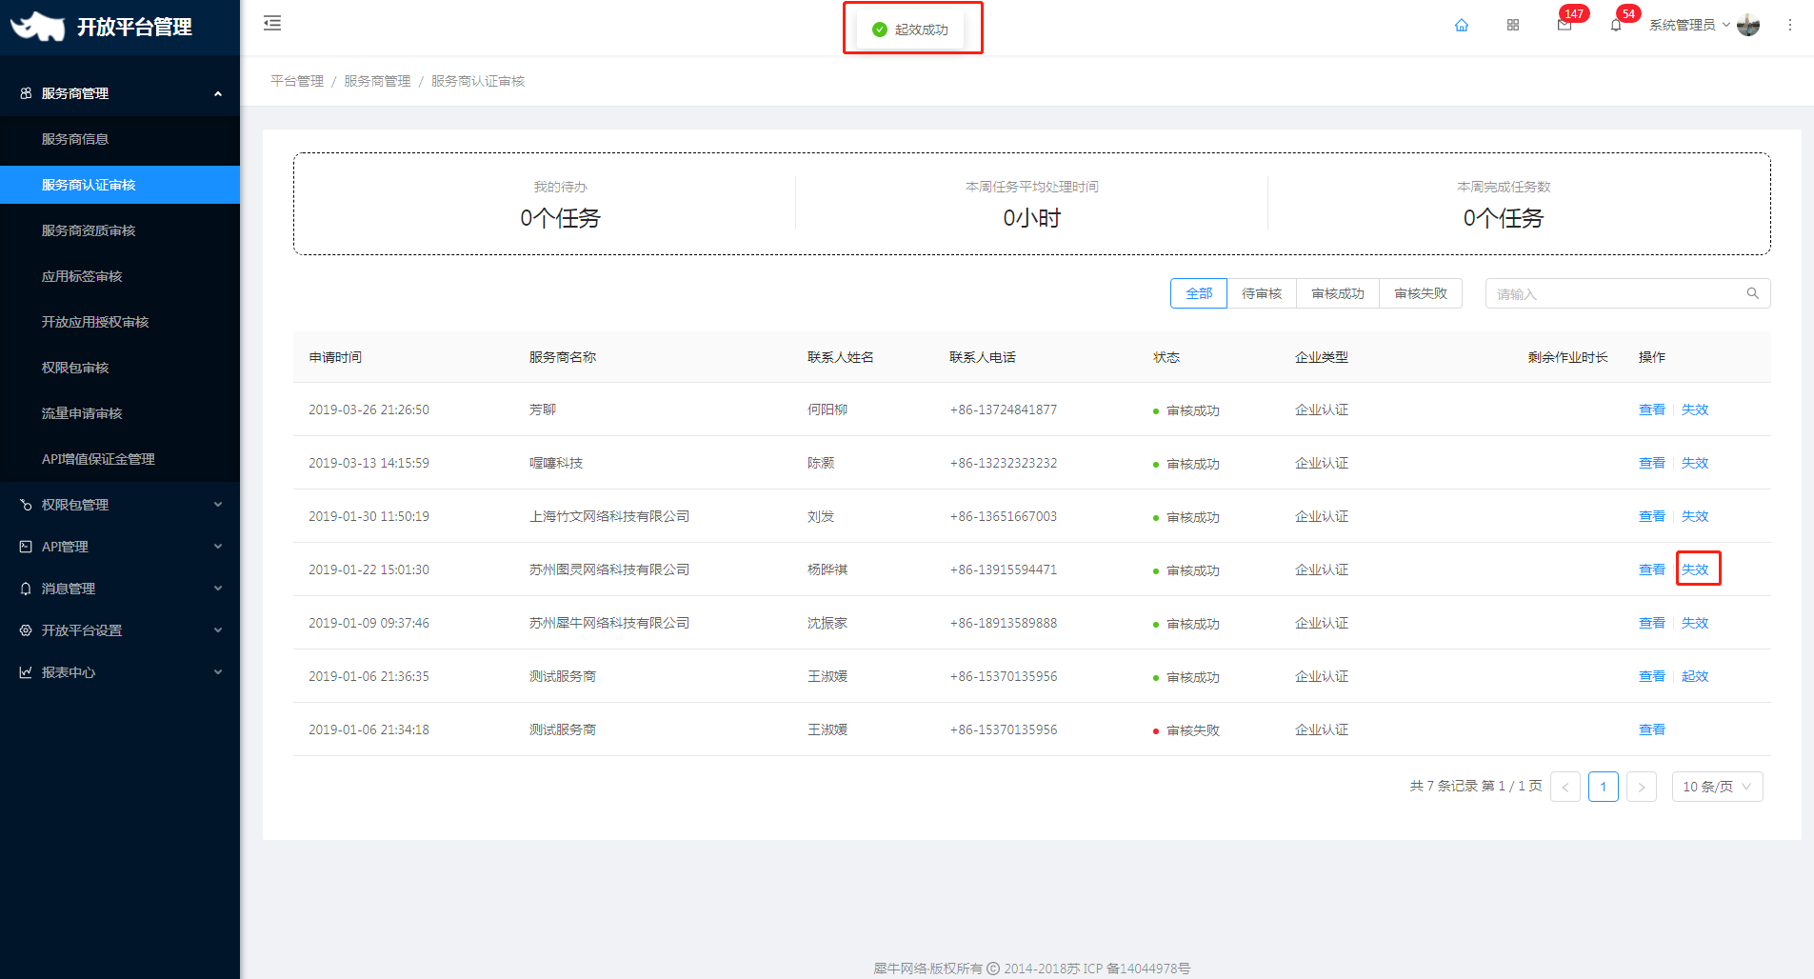
Task: Click 查看 for 芳聊 row
Action: [1652, 410]
